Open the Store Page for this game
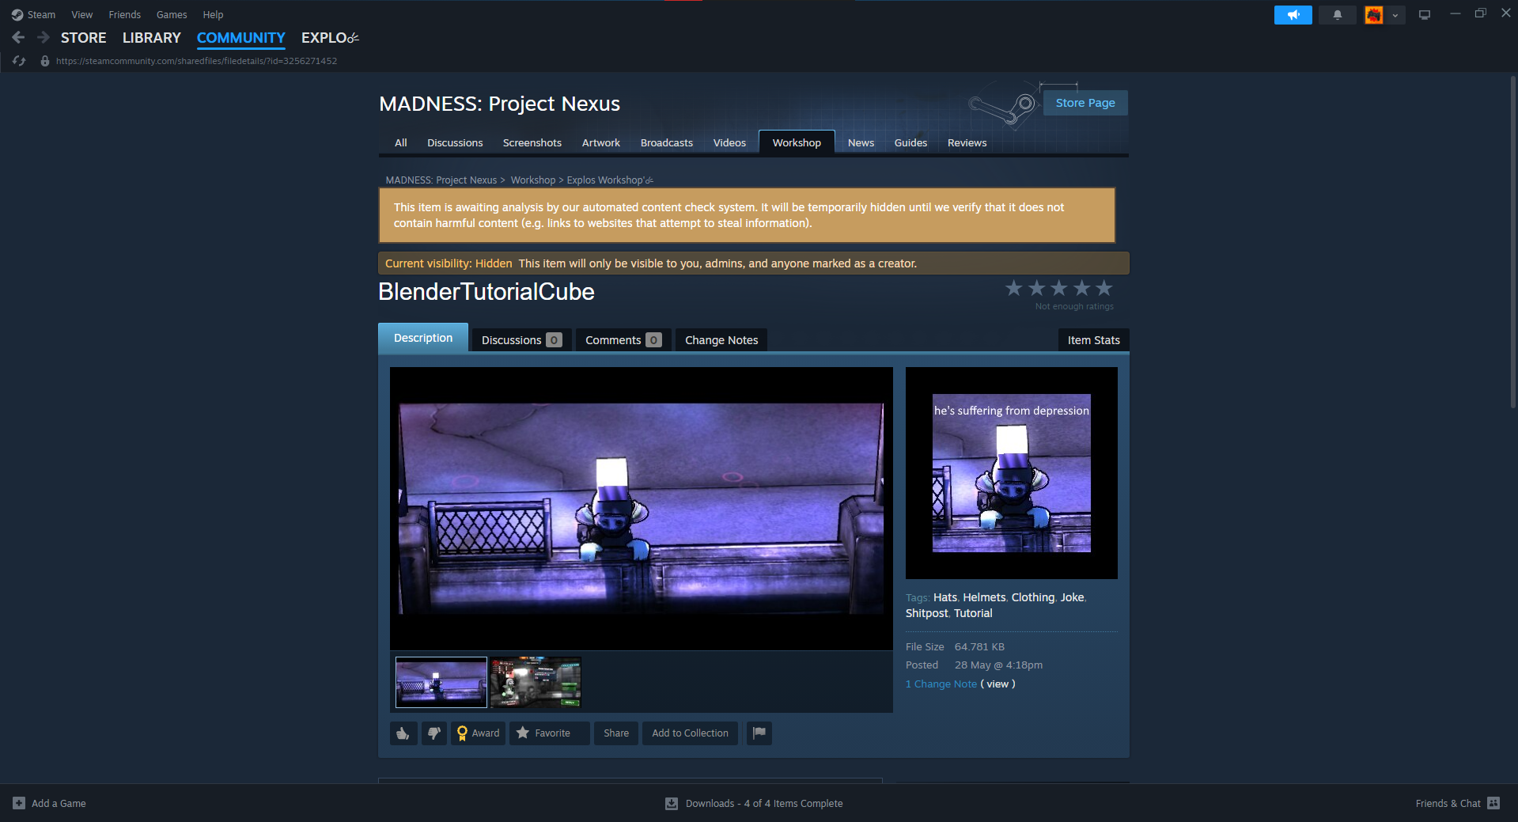This screenshot has height=822, width=1518. point(1085,103)
